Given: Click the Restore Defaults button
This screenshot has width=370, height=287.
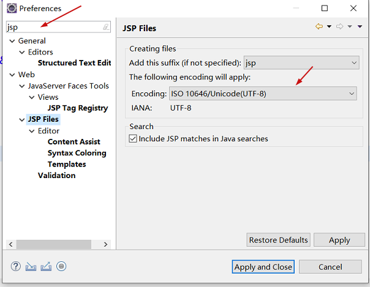Looking at the screenshot, I should pyautogui.click(x=279, y=240).
